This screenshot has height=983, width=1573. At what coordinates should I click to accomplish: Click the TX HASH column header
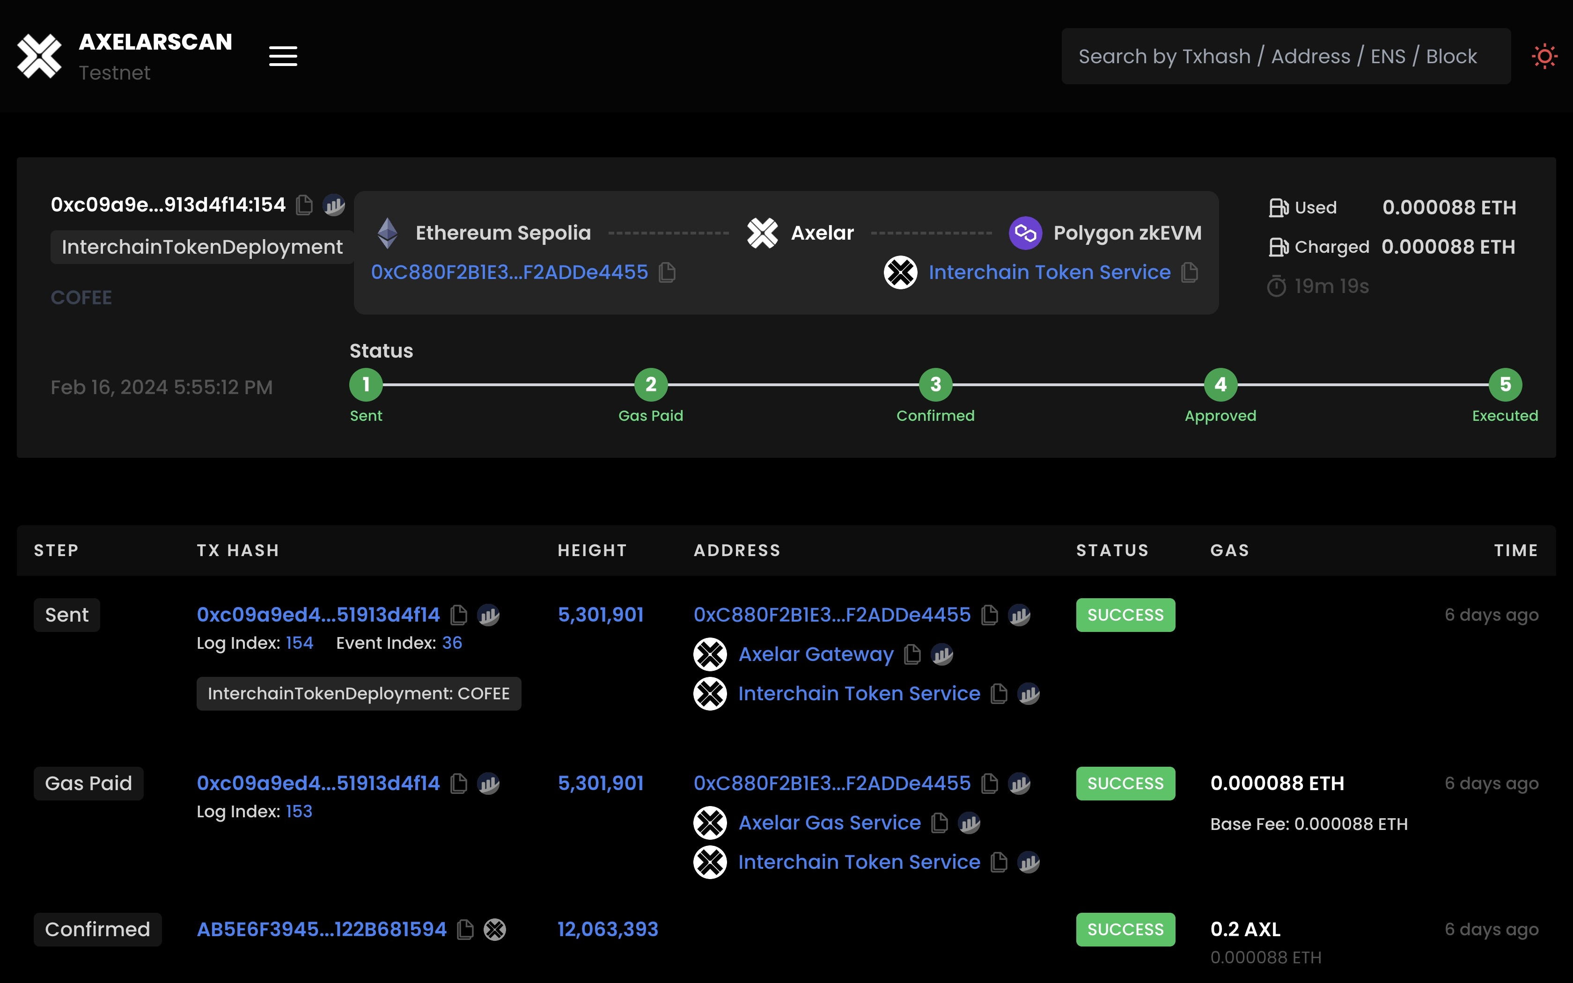(238, 550)
